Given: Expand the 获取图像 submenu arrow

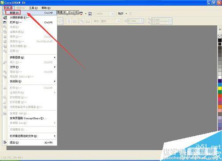Looking at the screenshot, I should (55, 57).
